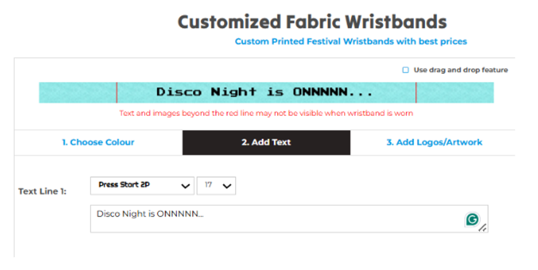
Task: Open the Press Start 2P font dropdown
Action: 142,185
